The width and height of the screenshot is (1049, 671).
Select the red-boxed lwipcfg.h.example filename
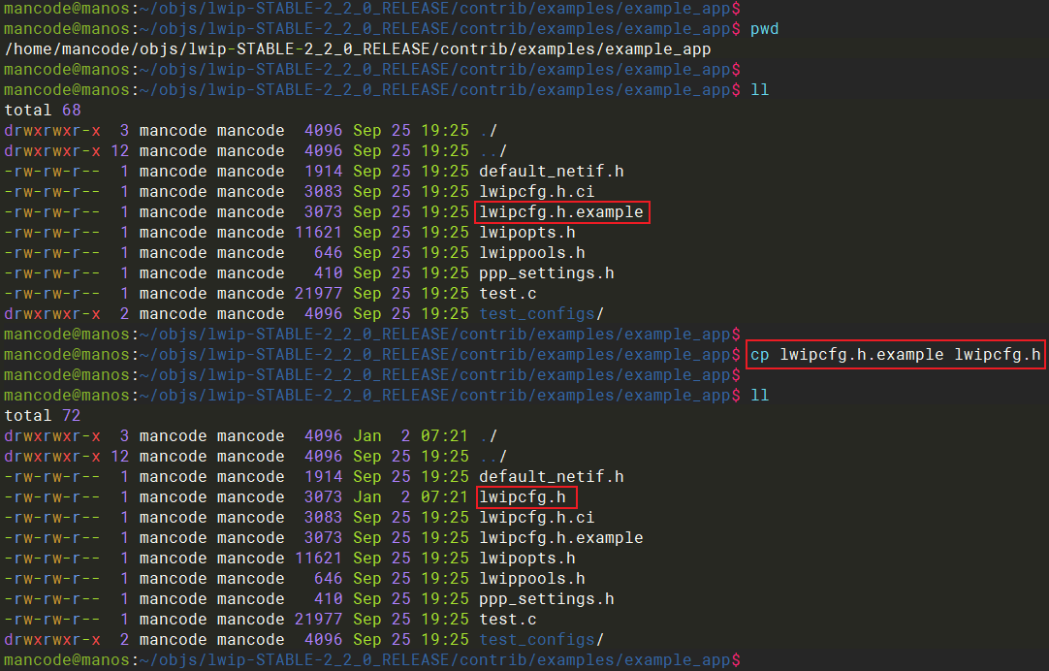(x=560, y=212)
